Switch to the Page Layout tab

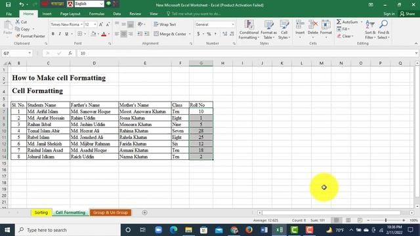(x=70, y=14)
